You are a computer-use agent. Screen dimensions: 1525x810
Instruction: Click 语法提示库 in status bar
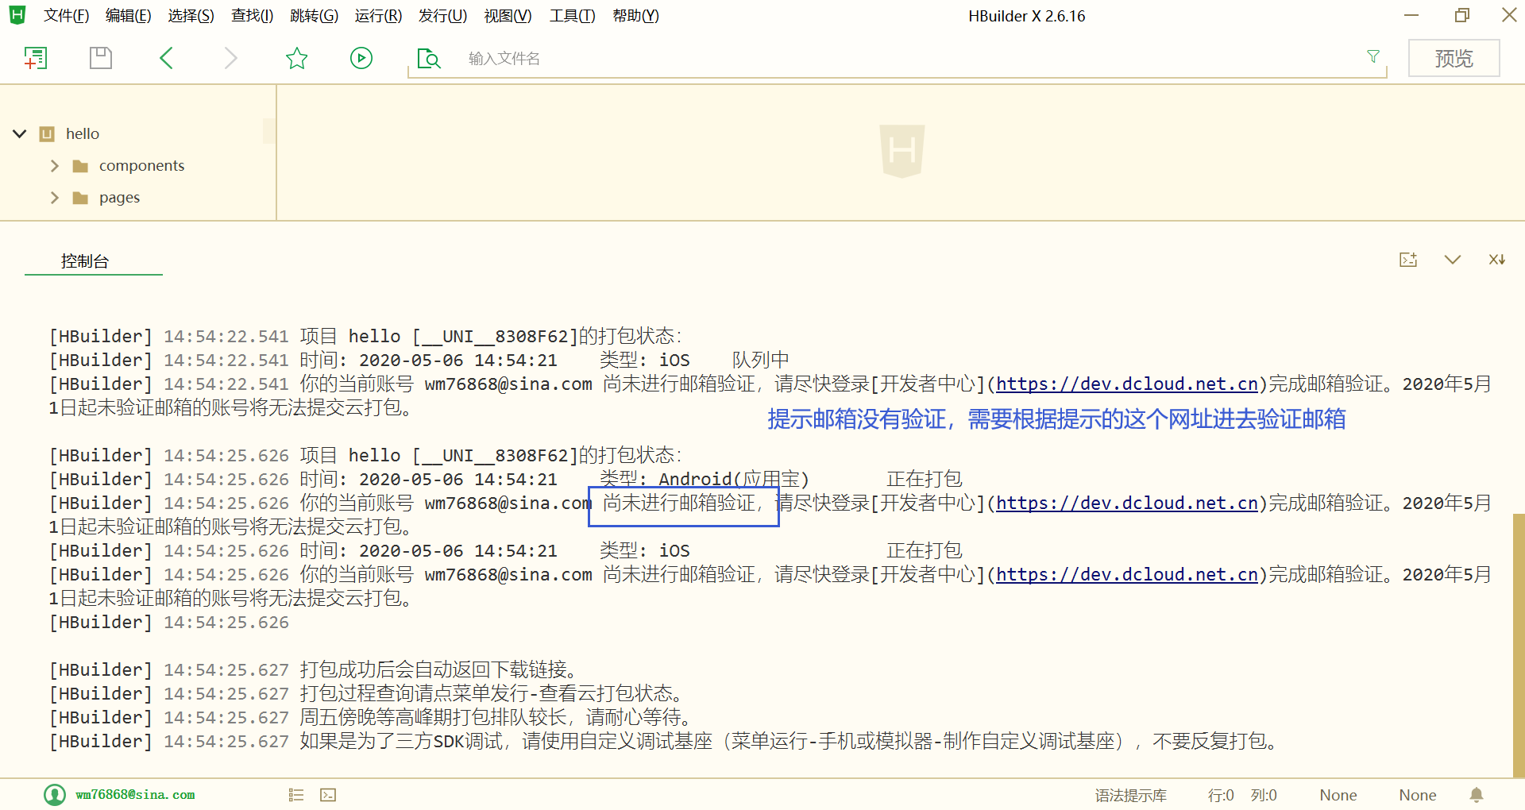(x=1131, y=795)
